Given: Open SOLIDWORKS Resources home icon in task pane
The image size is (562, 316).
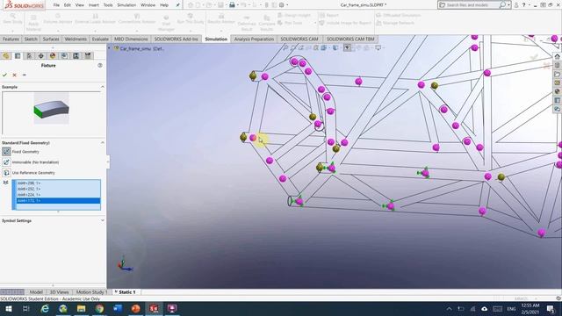Looking at the screenshot, I should point(557,56).
